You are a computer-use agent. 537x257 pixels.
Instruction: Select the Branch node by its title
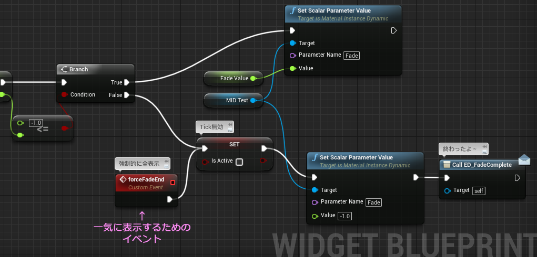pos(78,69)
